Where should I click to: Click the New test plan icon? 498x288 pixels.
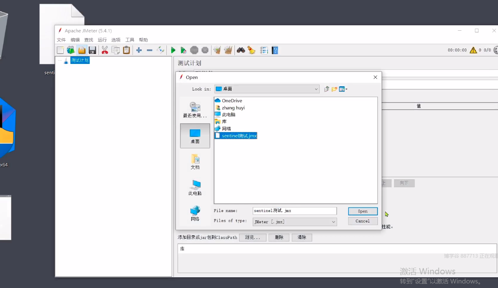(x=60, y=50)
